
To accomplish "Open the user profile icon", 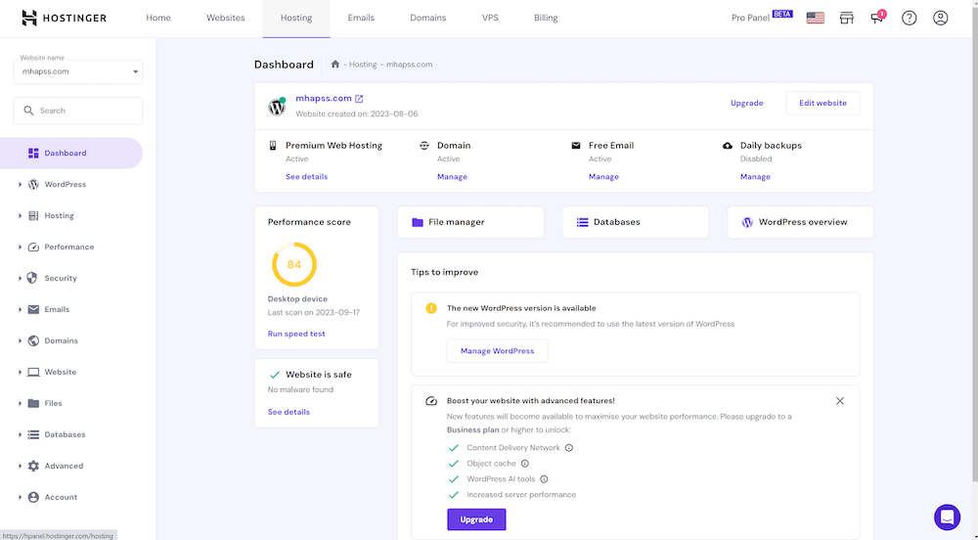I will coord(941,18).
